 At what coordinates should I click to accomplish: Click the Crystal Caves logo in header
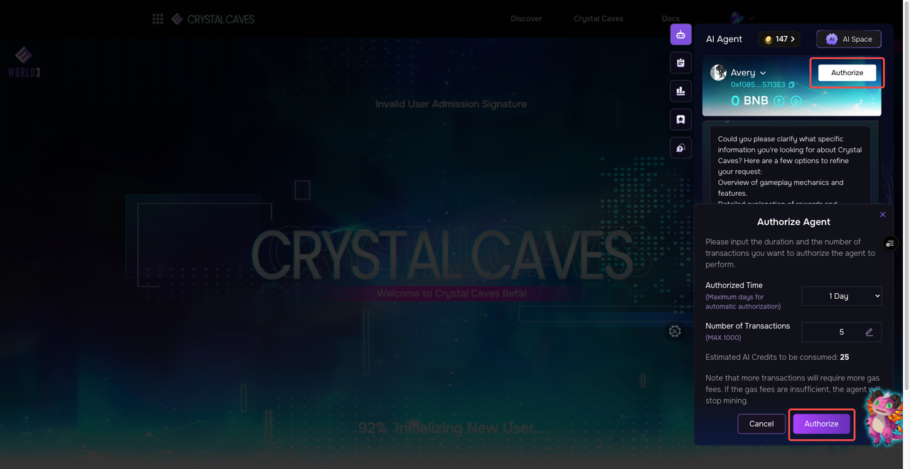pos(213,19)
